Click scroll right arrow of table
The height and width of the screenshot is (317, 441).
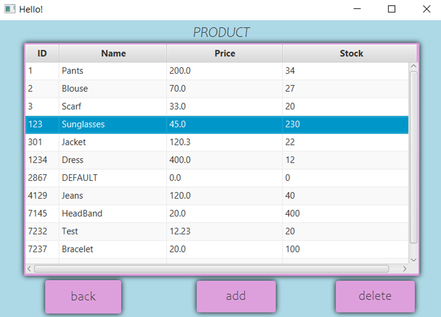pyautogui.click(x=405, y=269)
